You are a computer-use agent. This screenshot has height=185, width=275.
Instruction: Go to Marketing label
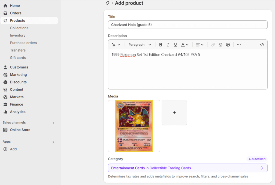point(19,75)
